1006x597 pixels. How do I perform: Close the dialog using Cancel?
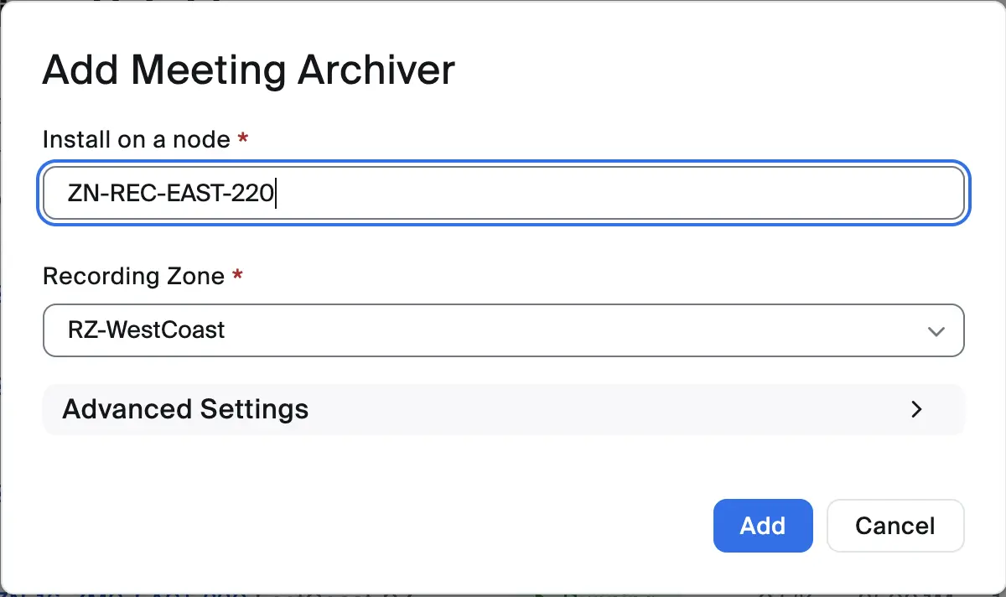point(895,526)
